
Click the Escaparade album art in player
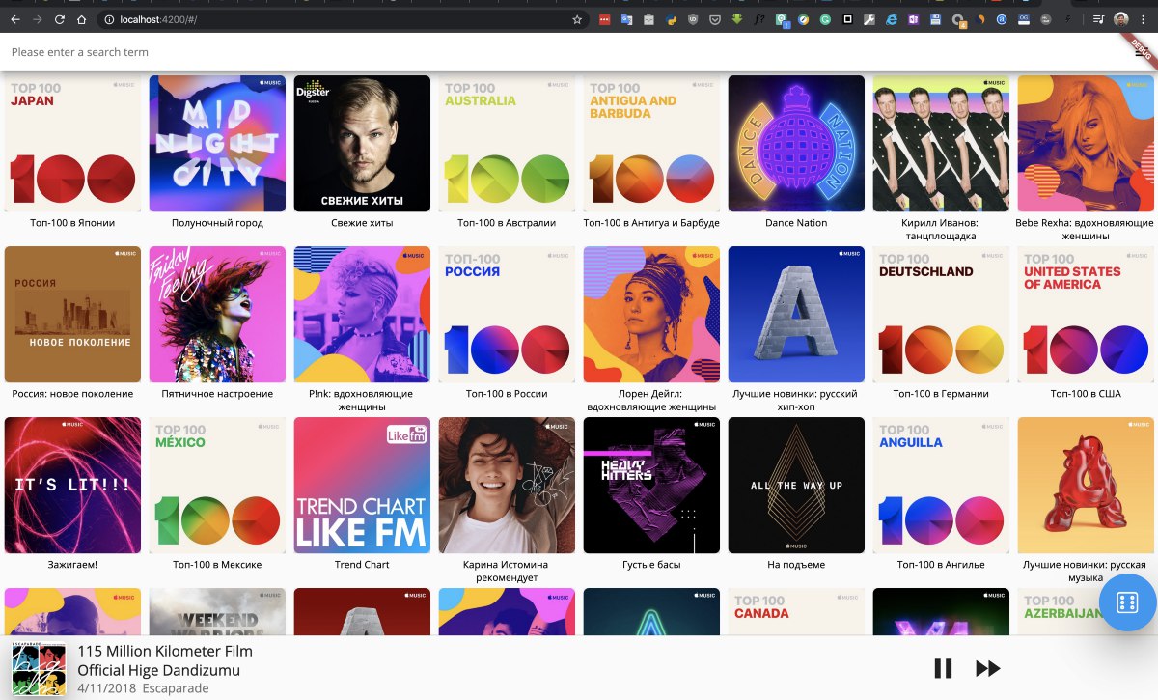39,669
